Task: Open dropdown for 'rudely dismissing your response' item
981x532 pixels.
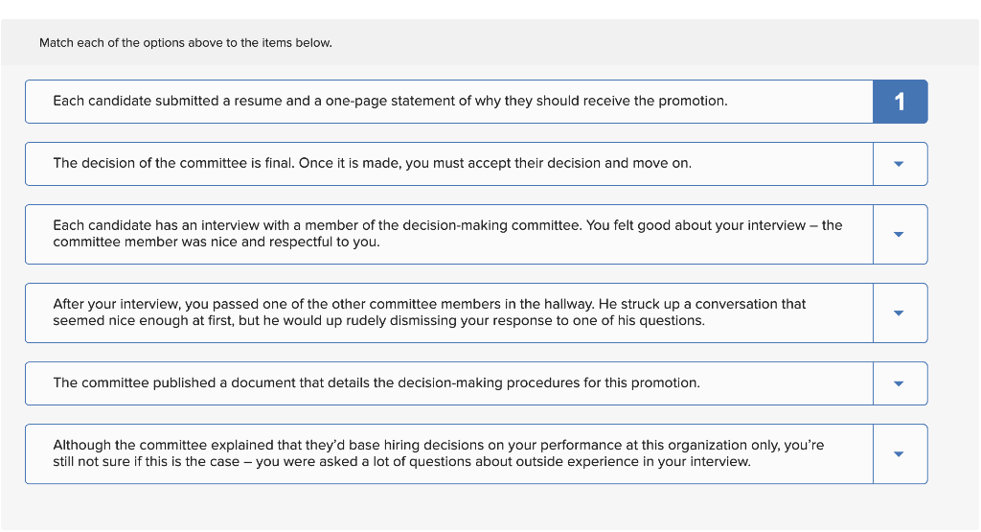Action: click(900, 312)
